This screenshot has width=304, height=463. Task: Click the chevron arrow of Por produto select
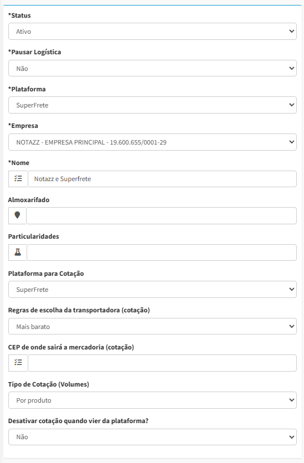(292, 400)
